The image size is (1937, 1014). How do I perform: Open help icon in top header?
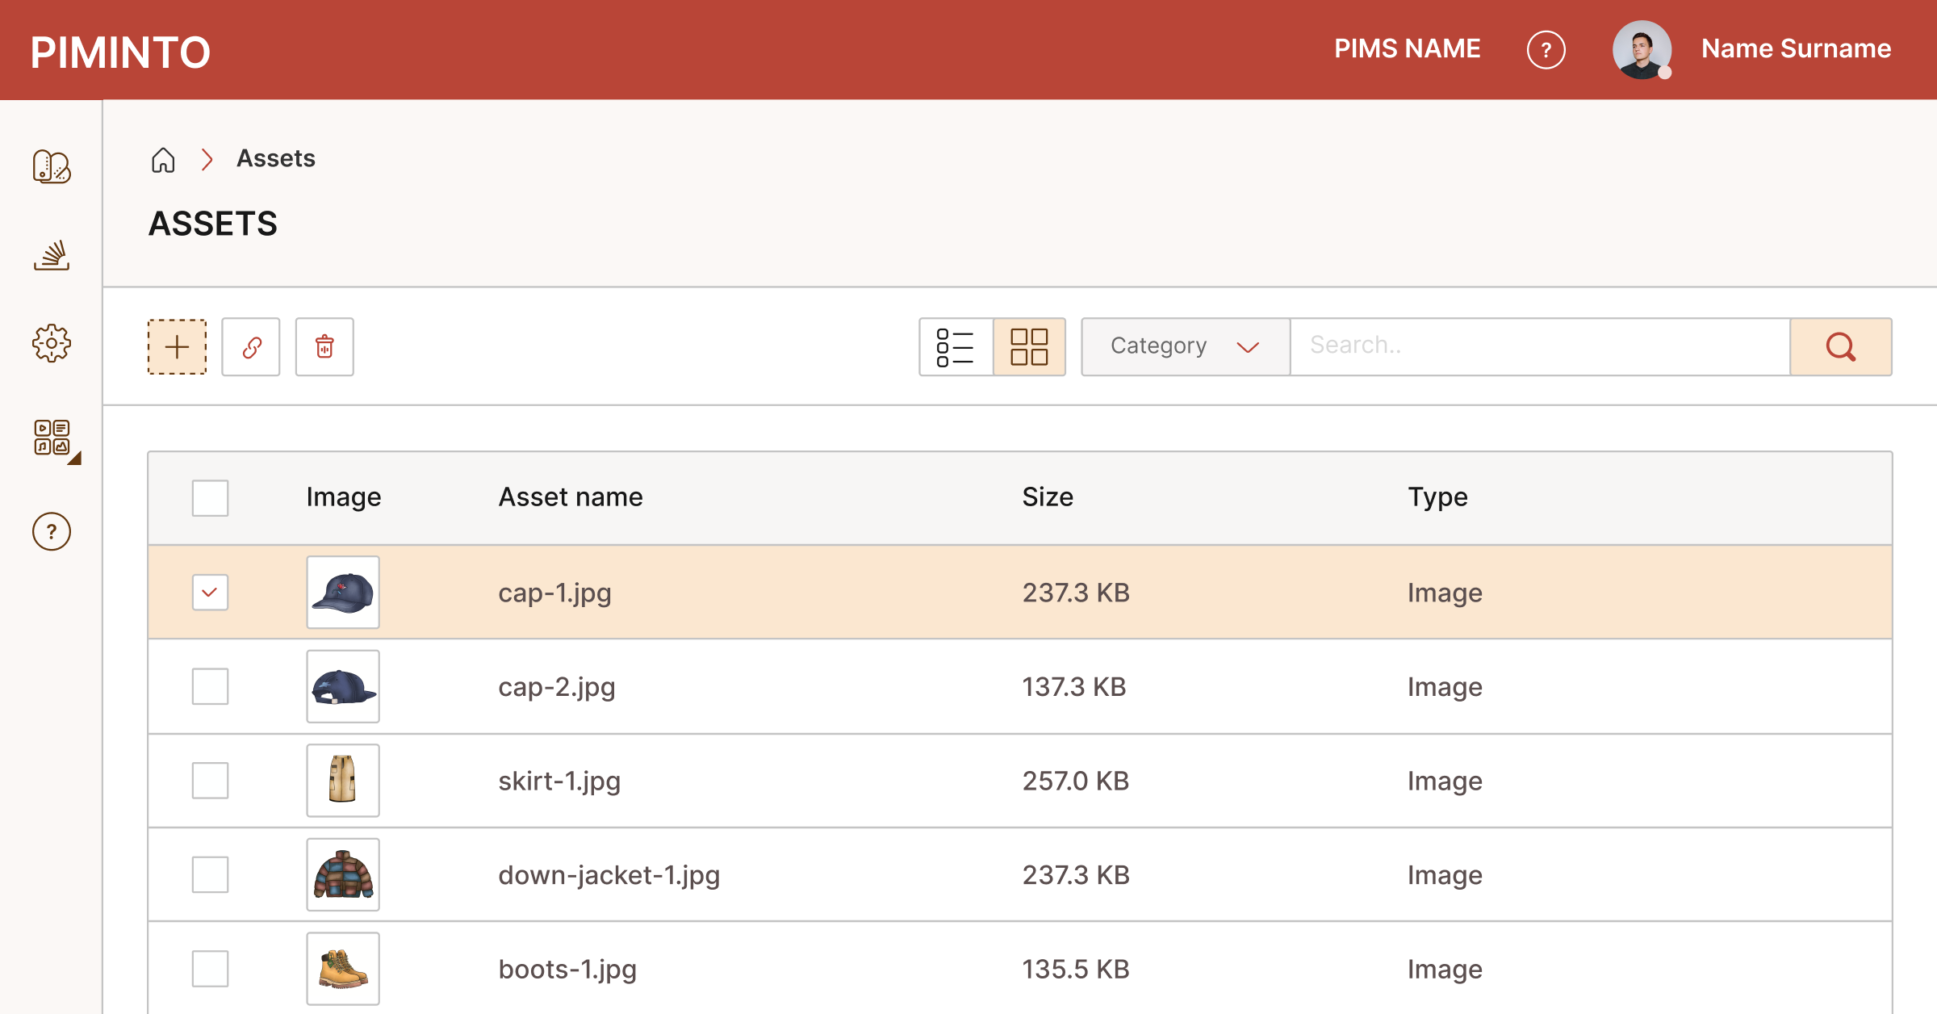tap(1546, 50)
